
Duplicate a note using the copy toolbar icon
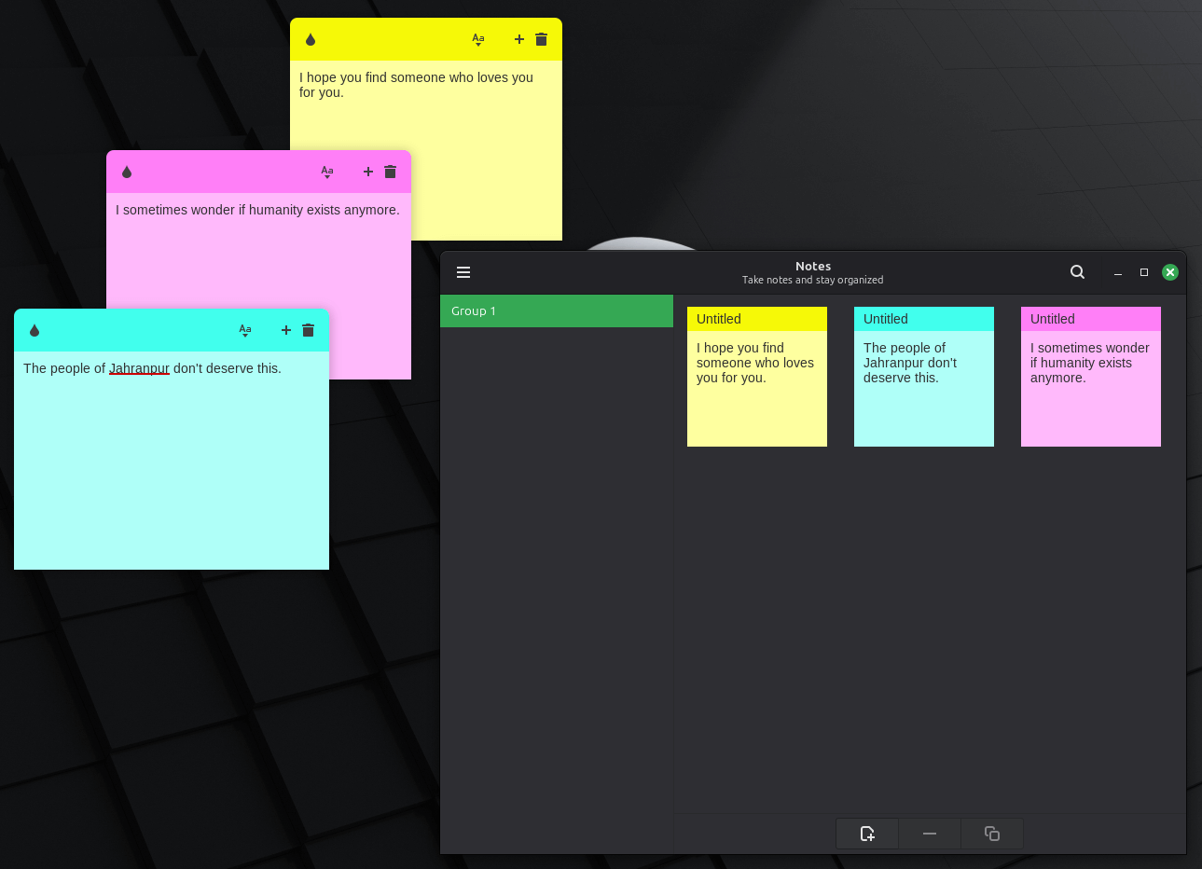[991, 834]
